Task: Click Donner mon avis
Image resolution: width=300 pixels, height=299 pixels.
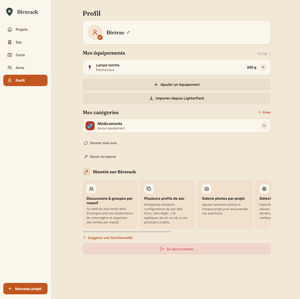Action: pos(101,143)
